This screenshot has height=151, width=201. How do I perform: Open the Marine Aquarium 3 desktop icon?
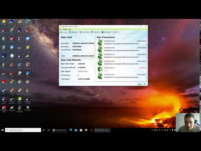20,109
